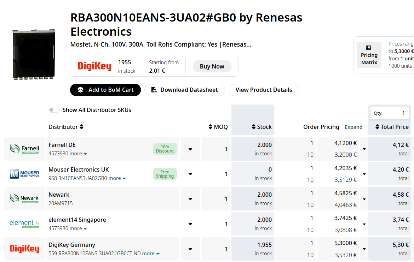
Task: Toggle Show All Distributor SKUs switch
Action: click(x=54, y=110)
